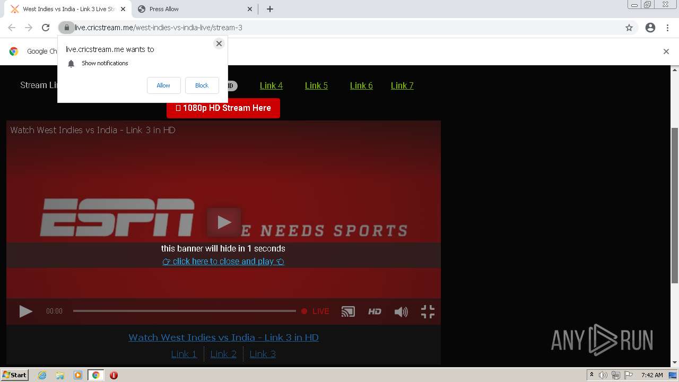
Task: Toggle fullscreen on the video player
Action: click(x=428, y=311)
